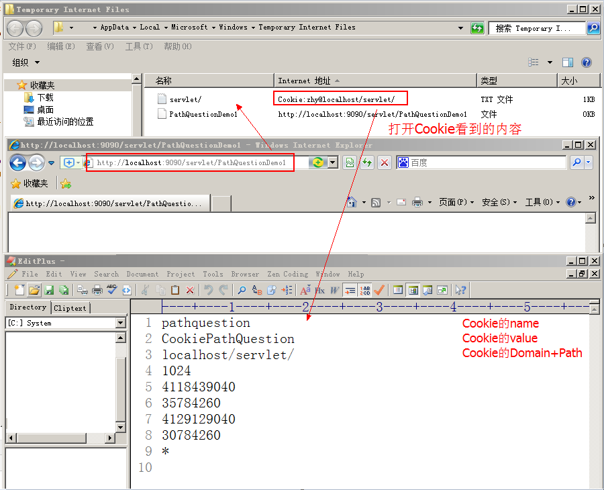Screen dimensions: 604x490
Task: Click Internet Explorer Back button
Action: pos(17,162)
